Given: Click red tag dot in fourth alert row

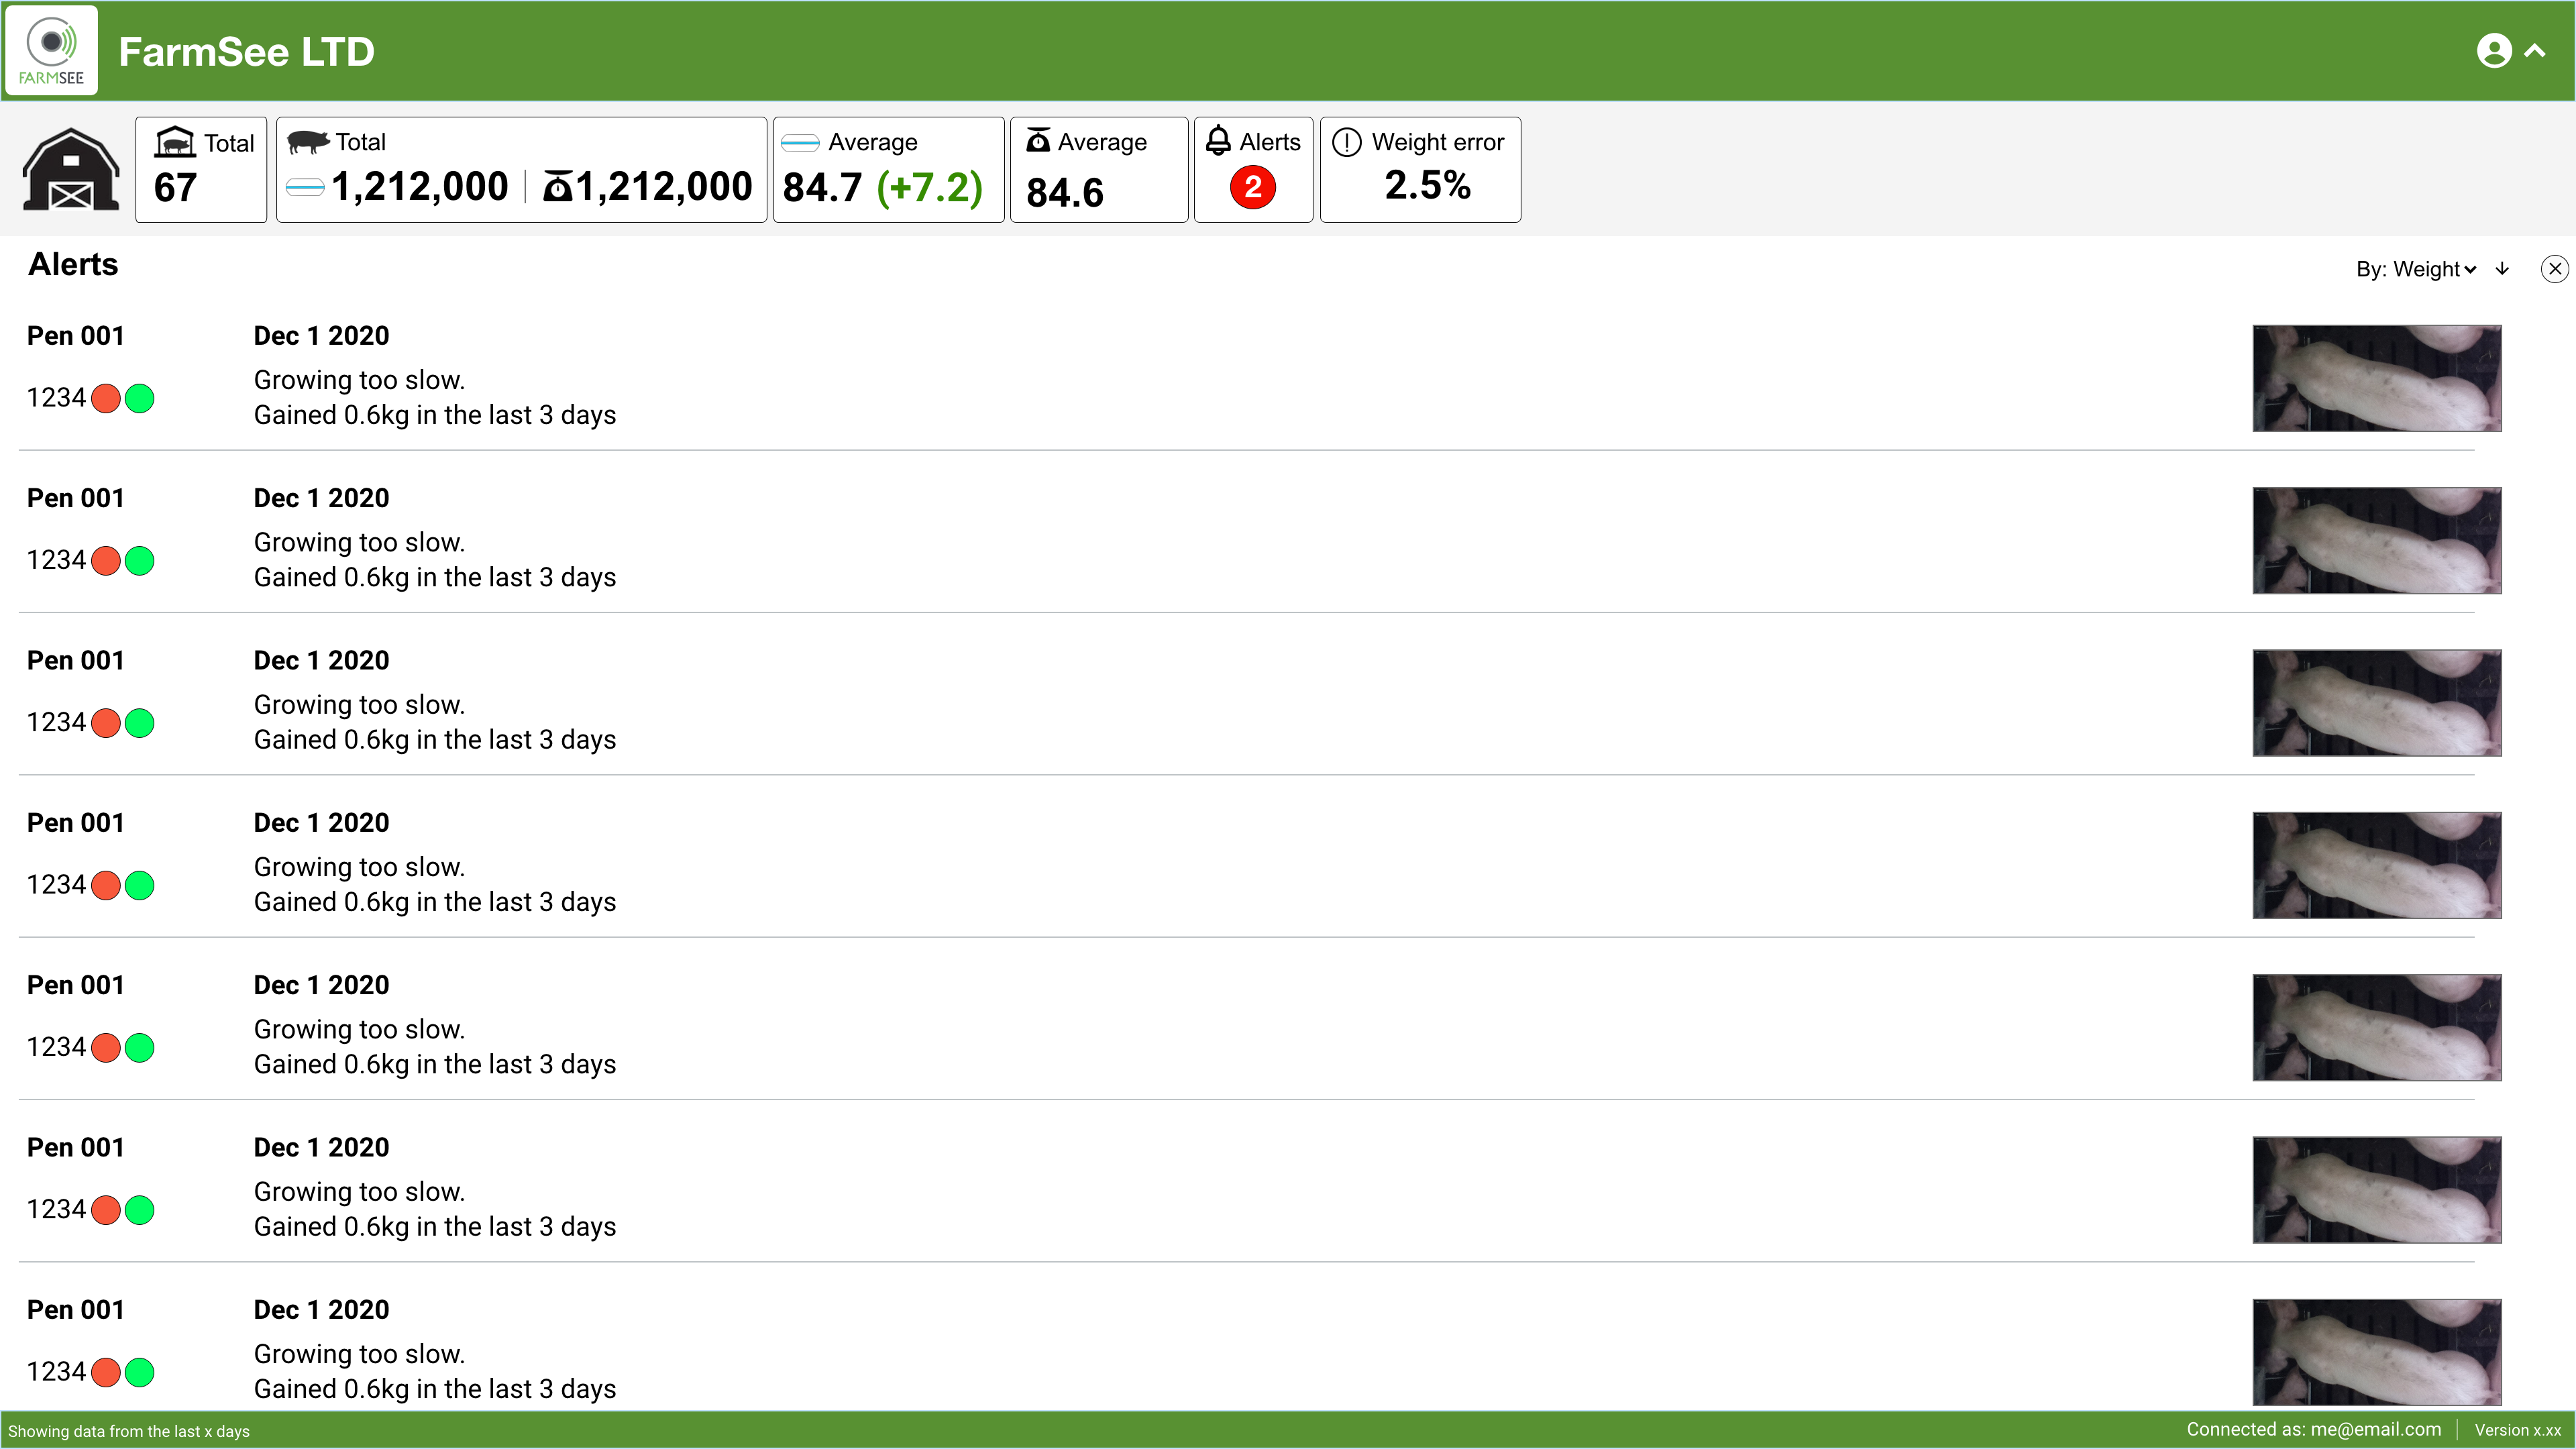Looking at the screenshot, I should coord(106,885).
